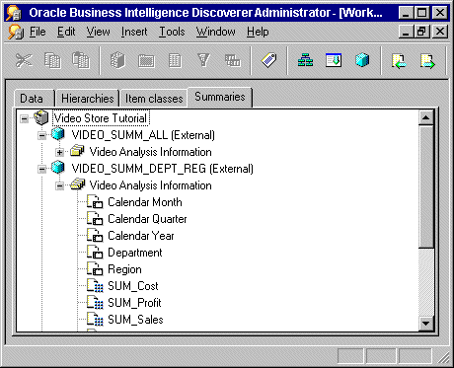Maximize the Discoverer Administrator window

tap(422, 13)
